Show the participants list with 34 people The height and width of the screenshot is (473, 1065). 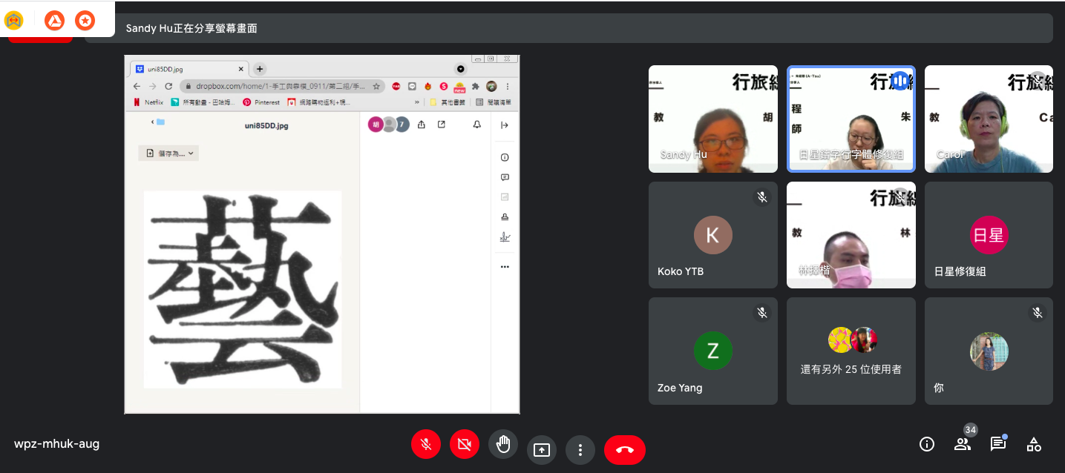coord(962,443)
